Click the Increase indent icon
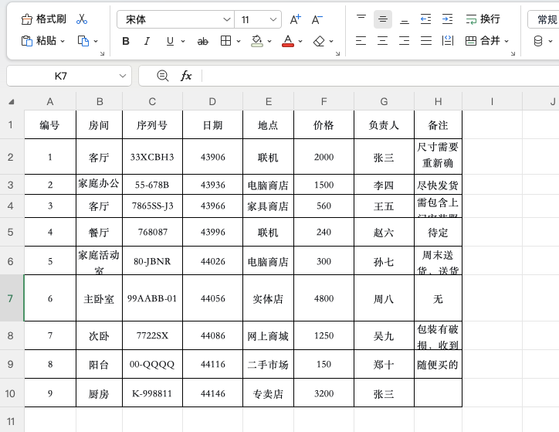 tap(447, 19)
